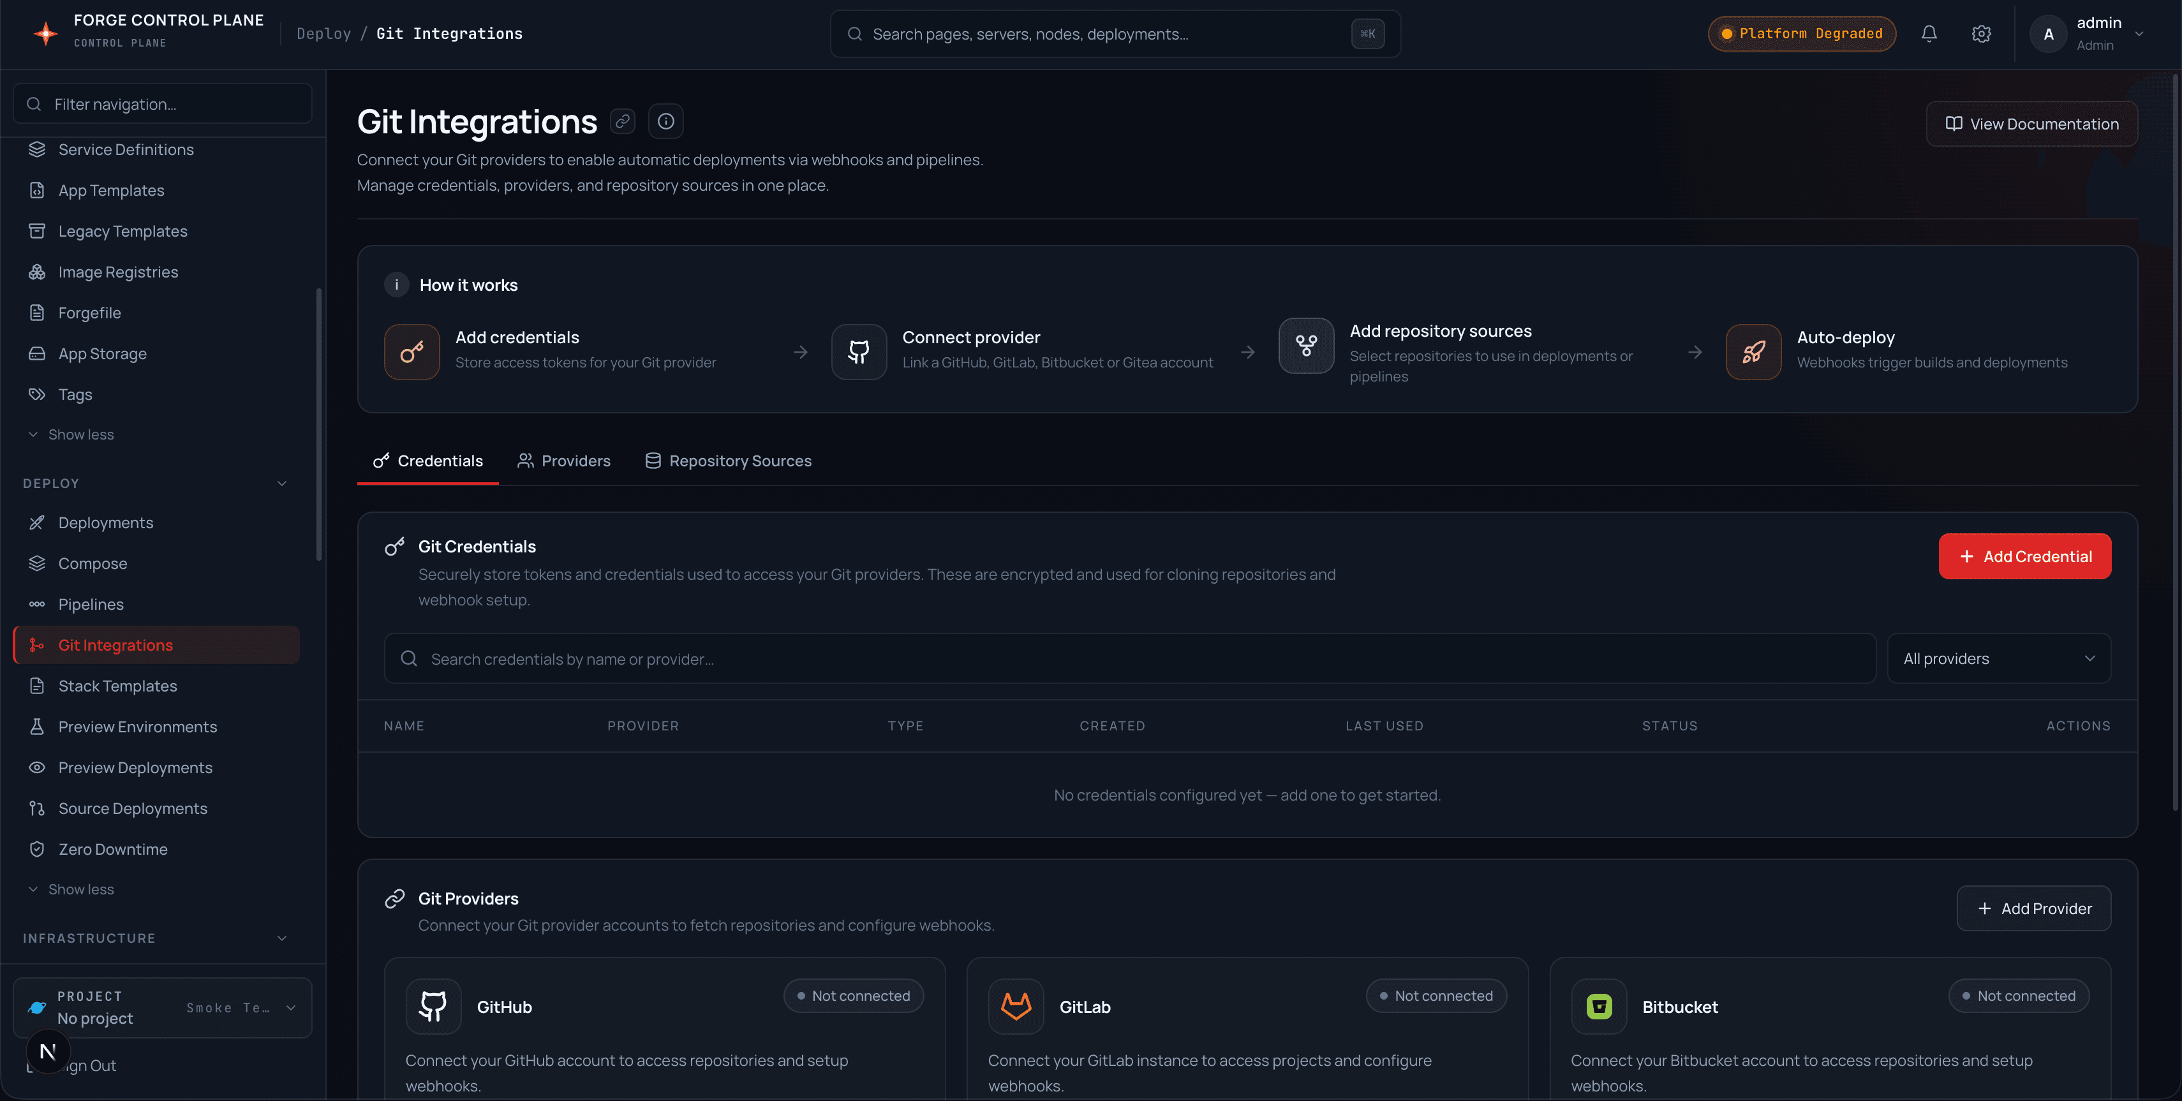Click the Zero Downtime shield icon
Image resolution: width=2182 pixels, height=1101 pixels.
tap(36, 848)
